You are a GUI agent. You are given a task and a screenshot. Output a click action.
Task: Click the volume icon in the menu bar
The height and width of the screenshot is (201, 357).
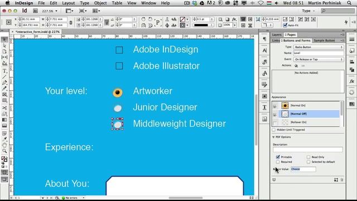coord(277,3)
